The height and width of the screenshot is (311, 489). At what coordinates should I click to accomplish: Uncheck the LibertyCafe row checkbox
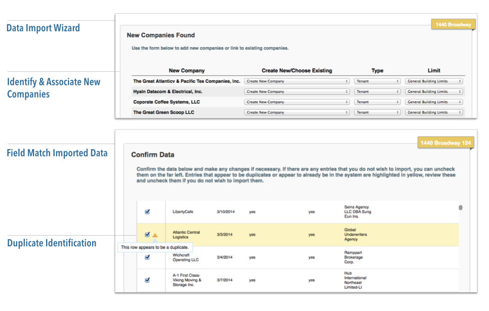coord(147,212)
